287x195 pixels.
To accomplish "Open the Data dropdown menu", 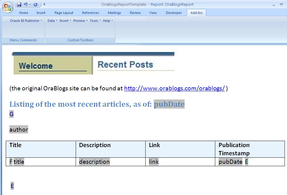I will pos(53,21).
